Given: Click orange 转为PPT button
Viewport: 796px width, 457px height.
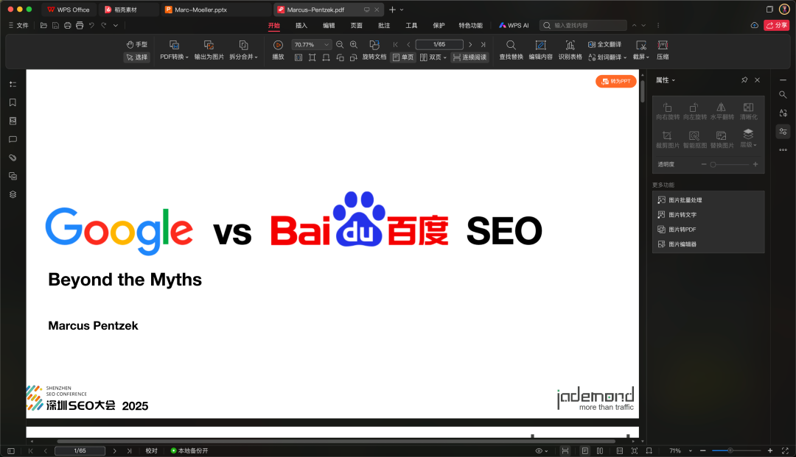Looking at the screenshot, I should (x=615, y=81).
